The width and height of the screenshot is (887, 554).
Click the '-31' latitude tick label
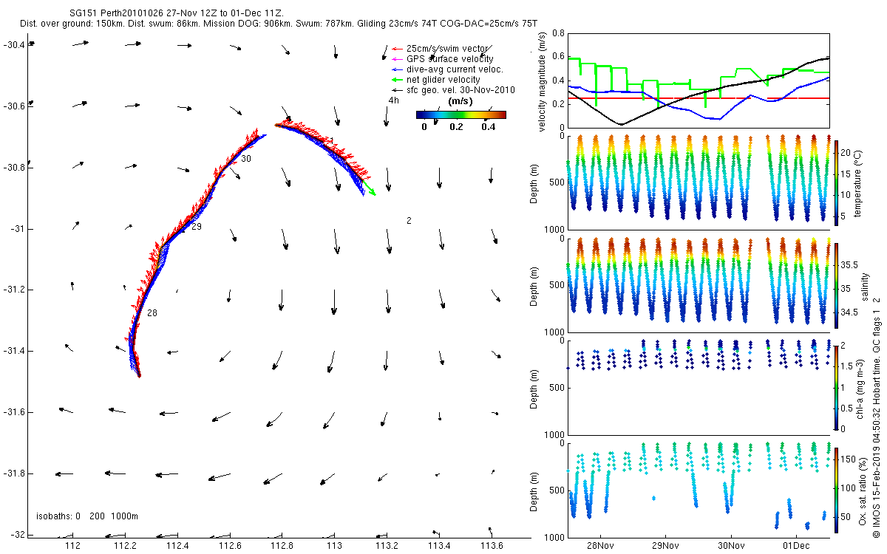17,229
